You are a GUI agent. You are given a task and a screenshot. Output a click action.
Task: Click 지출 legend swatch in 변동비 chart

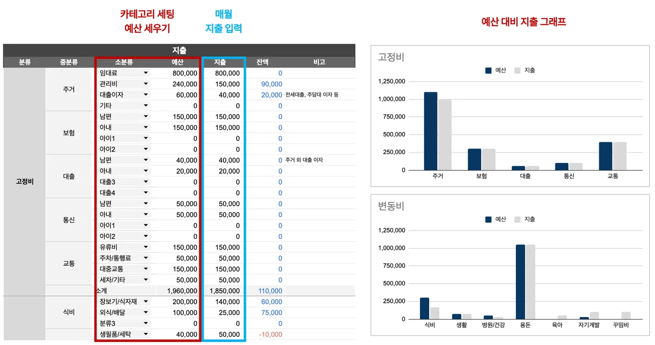517,219
